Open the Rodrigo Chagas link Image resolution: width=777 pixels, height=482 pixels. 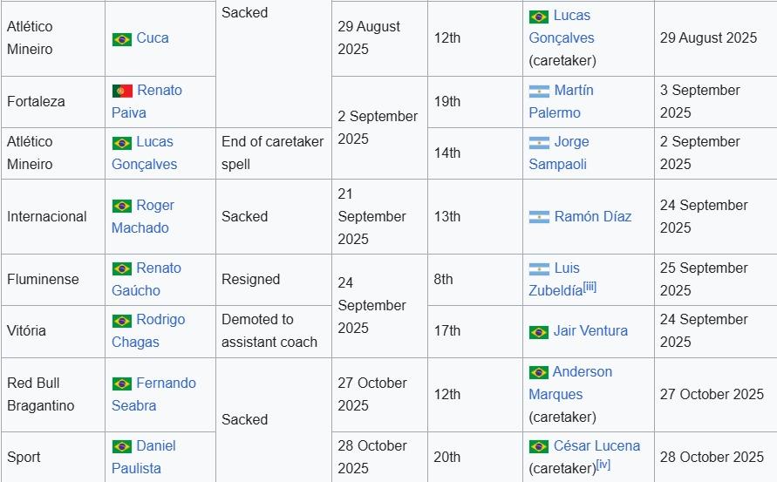160,320
